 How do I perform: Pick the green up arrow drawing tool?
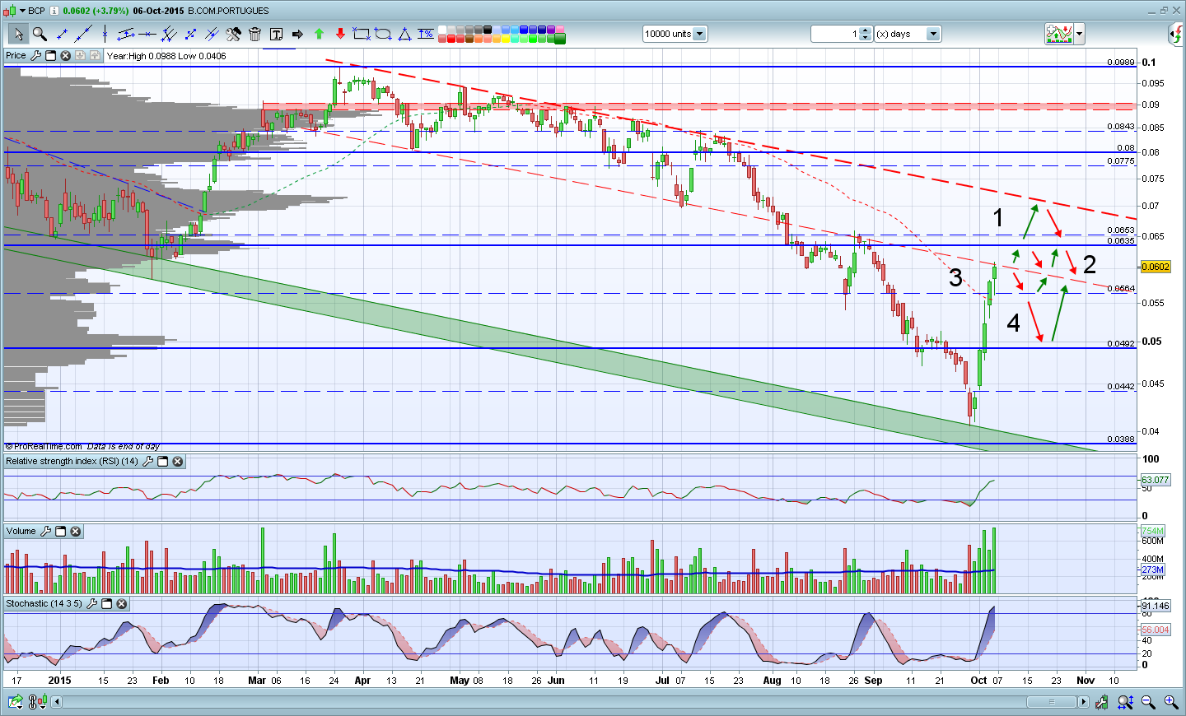click(x=319, y=34)
